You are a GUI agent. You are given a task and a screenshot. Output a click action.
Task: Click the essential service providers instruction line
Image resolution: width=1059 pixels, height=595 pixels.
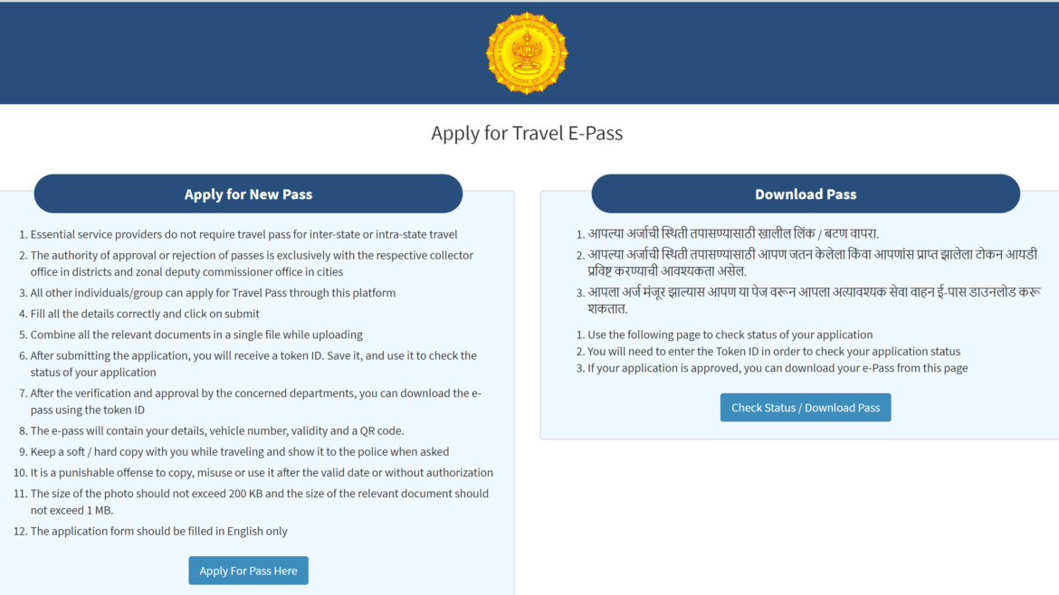coord(243,234)
